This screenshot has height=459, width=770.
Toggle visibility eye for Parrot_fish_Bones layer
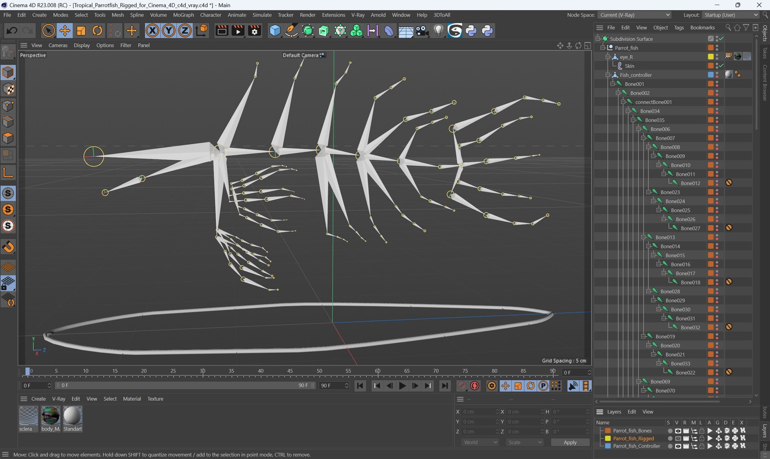click(678, 431)
